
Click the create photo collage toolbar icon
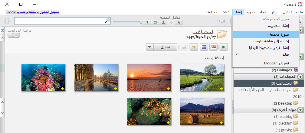pyautogui.click(x=213, y=47)
